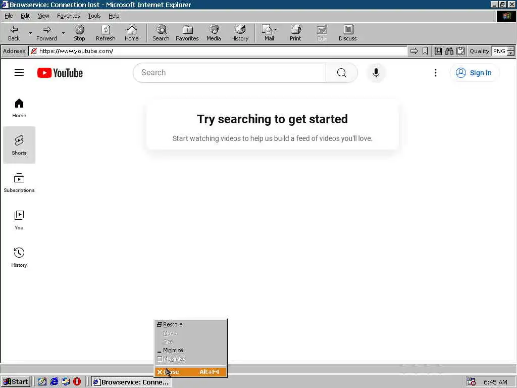Decrease Quality with the spinner down arrow
The image size is (517, 388).
click(510, 53)
